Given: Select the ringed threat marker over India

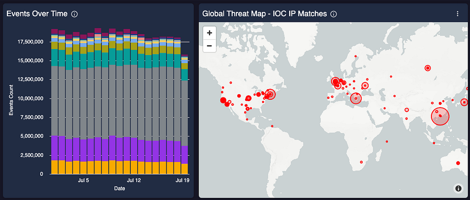Looking at the screenshot, I should point(407,110).
